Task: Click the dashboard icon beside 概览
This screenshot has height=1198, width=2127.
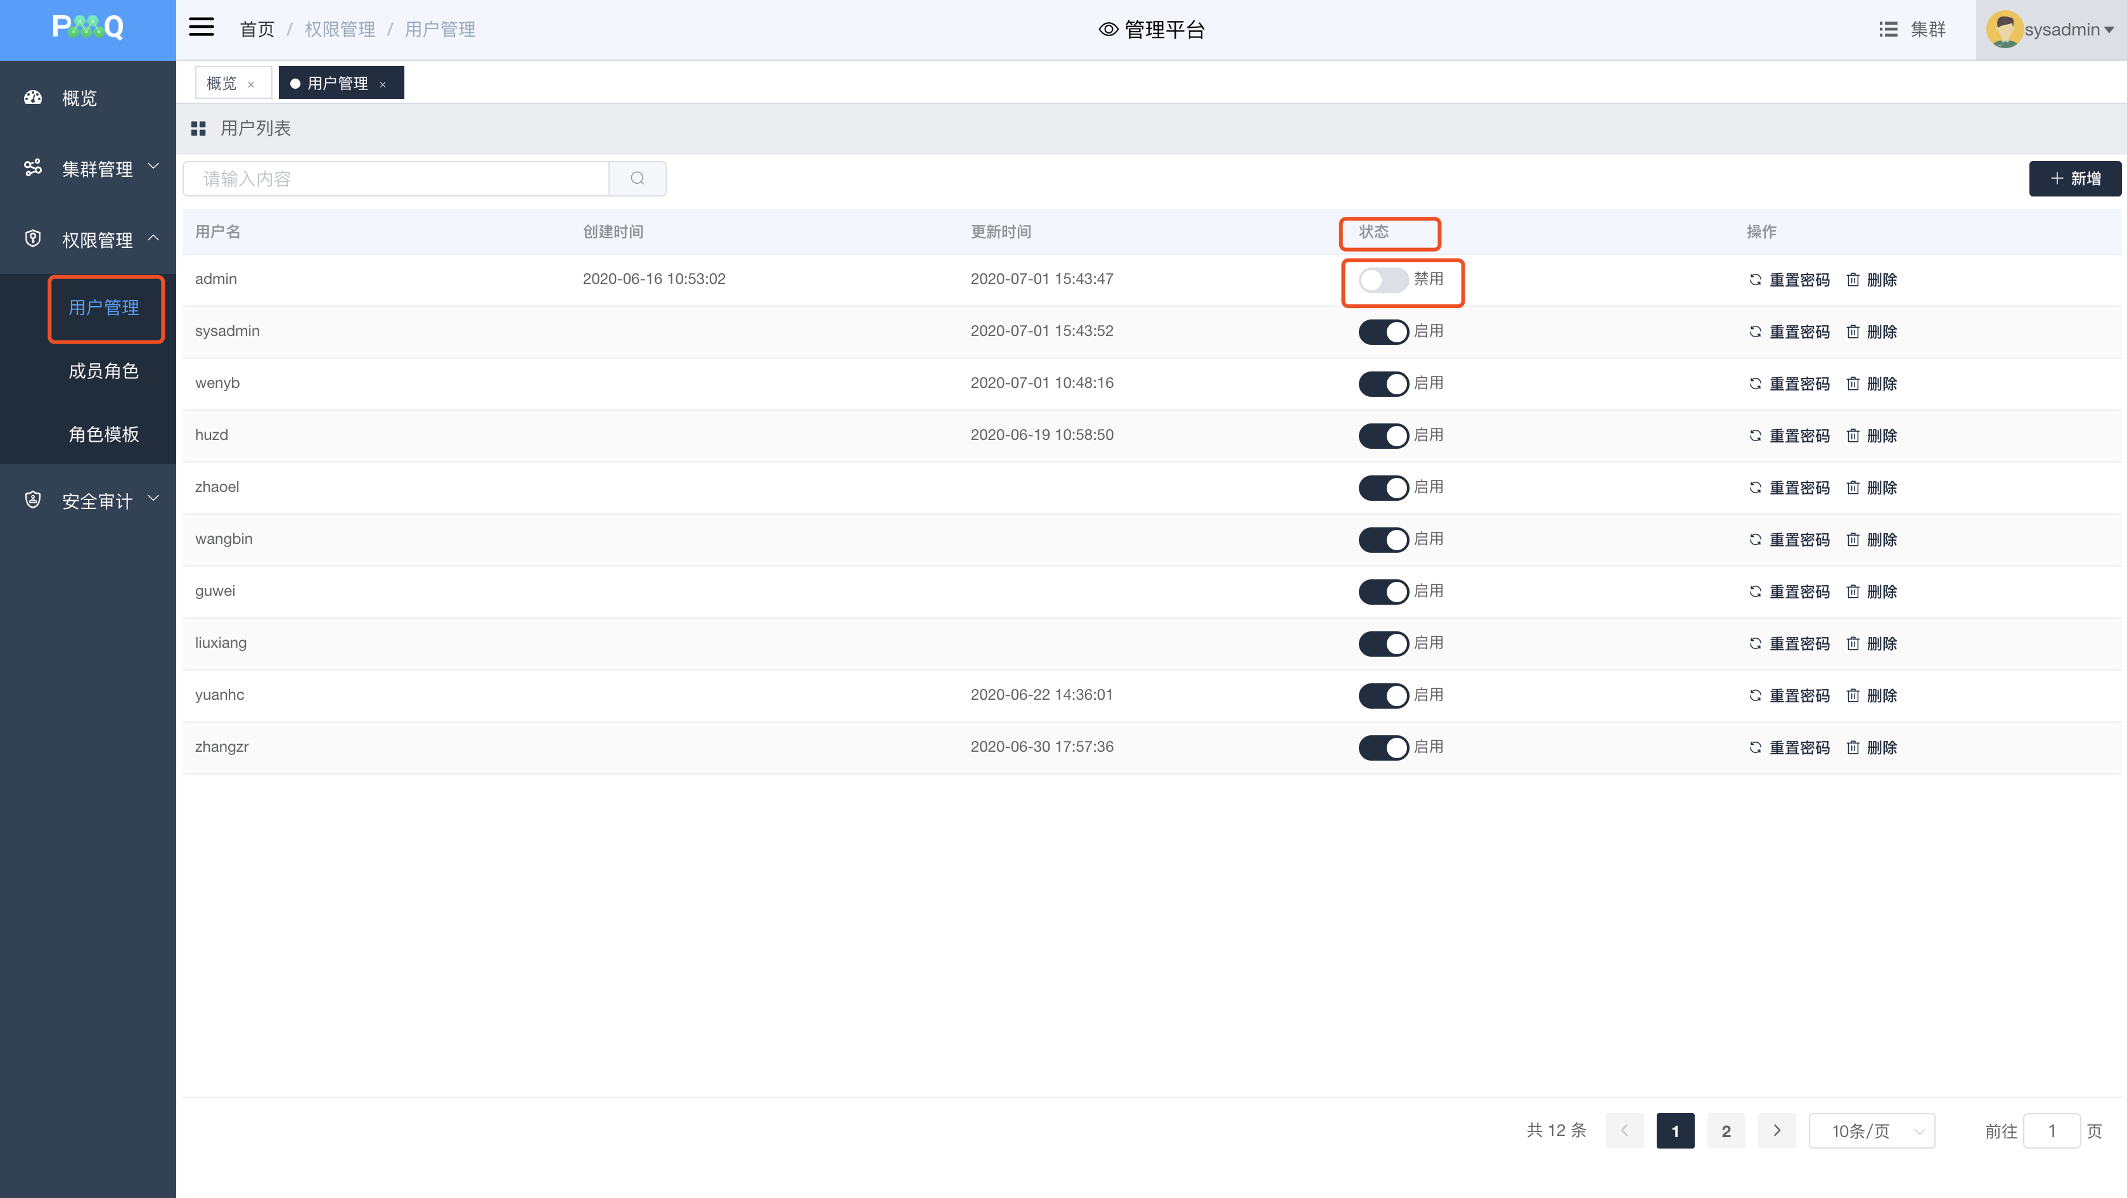Action: coord(33,98)
